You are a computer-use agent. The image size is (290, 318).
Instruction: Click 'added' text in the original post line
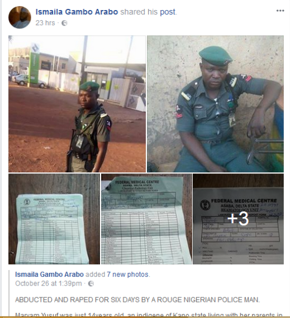pos(95,274)
